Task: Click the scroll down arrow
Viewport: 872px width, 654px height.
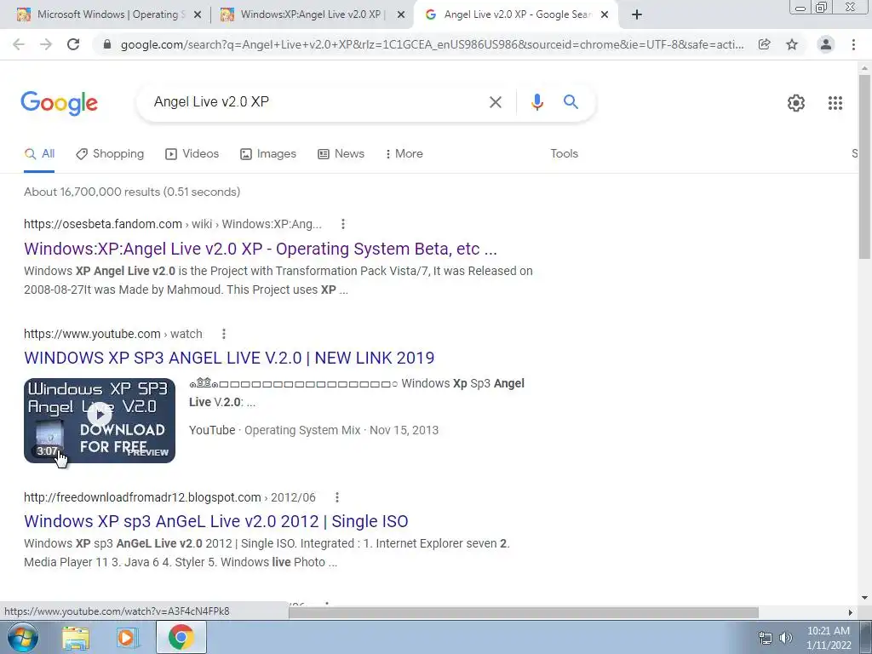Action: pos(864,599)
